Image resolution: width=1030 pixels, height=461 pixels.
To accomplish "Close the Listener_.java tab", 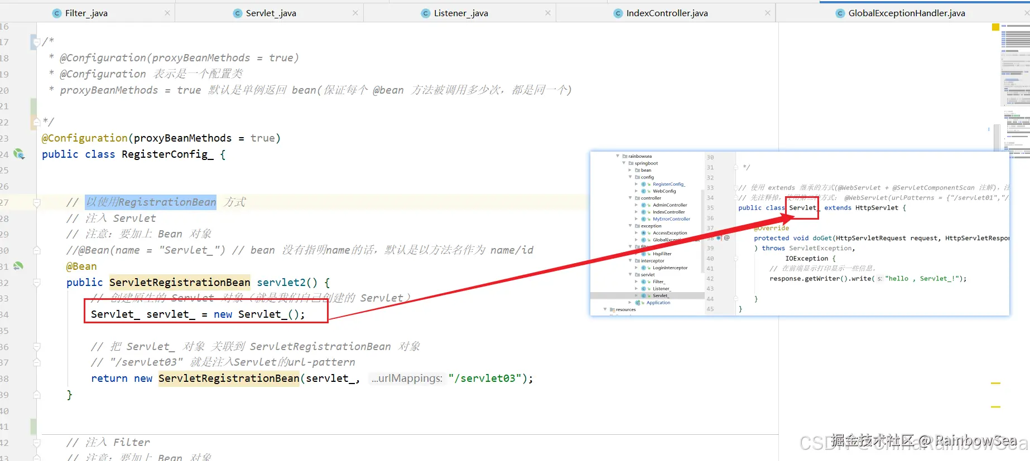I will click(x=548, y=13).
